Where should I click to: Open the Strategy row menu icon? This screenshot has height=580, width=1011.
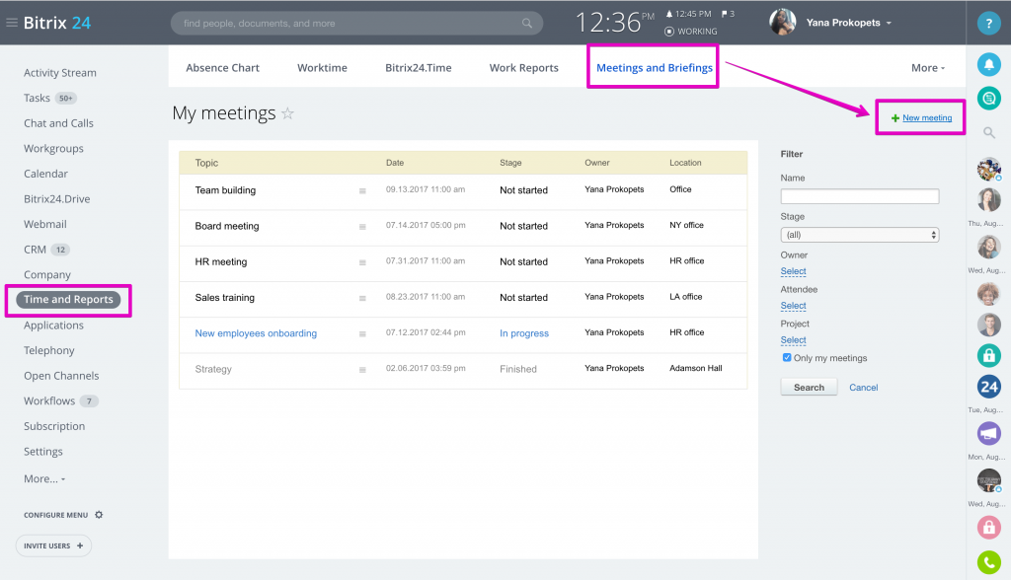pos(362,370)
